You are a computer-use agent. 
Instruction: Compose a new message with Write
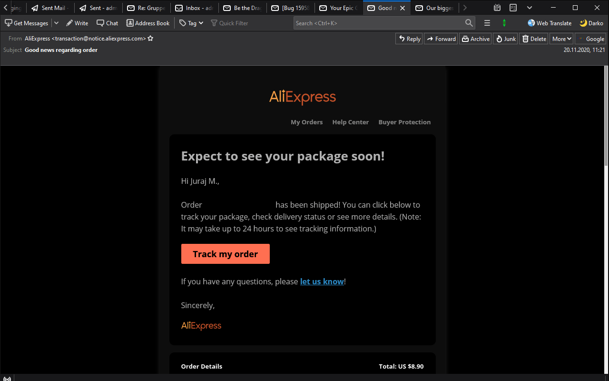coord(77,23)
